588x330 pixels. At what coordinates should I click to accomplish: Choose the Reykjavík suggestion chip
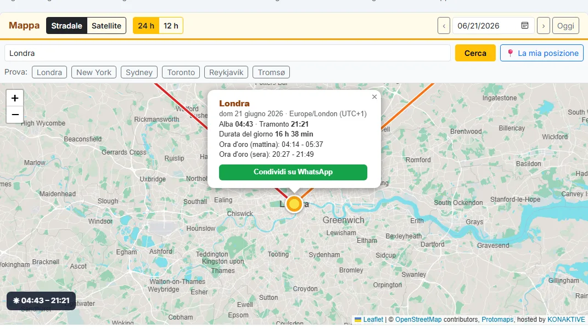click(x=226, y=72)
